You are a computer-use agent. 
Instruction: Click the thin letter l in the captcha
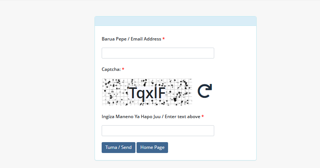[x=155, y=93]
